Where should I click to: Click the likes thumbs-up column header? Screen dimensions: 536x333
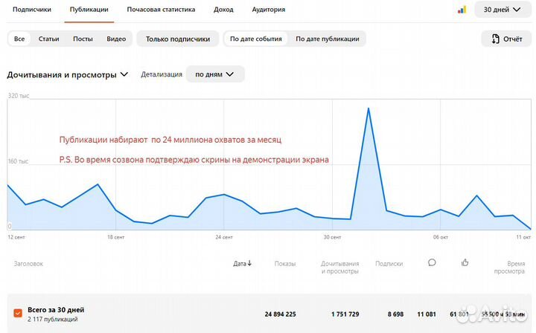[465, 262]
